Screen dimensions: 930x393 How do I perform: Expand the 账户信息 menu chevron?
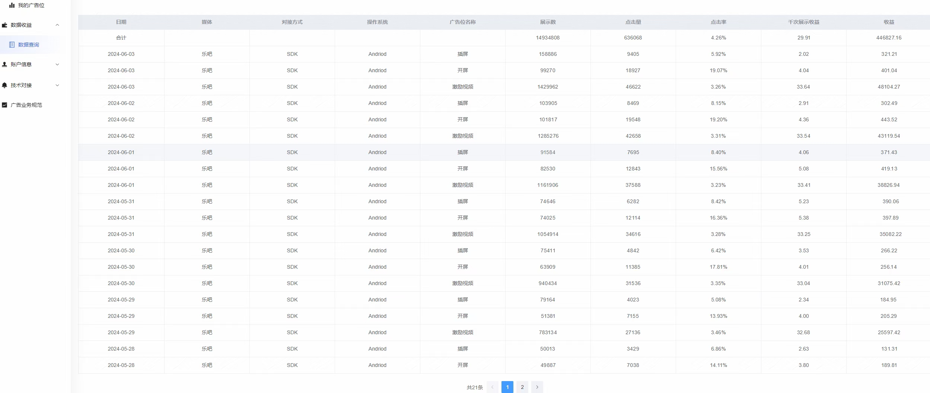[57, 64]
